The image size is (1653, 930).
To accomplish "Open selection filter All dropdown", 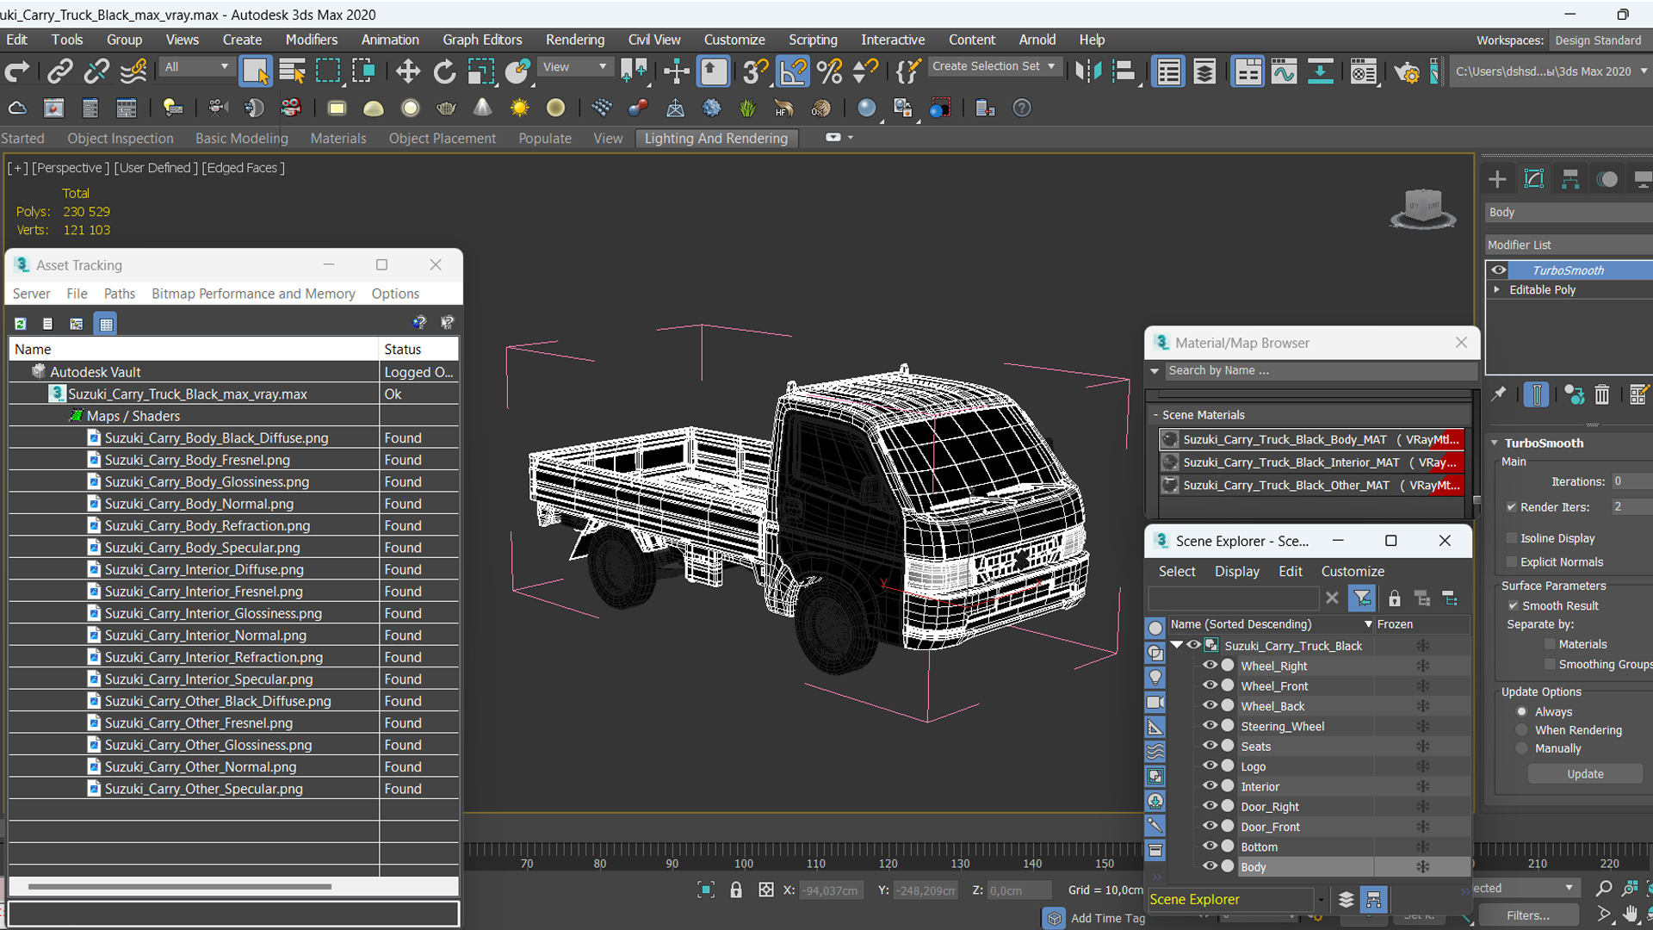I will point(197,66).
